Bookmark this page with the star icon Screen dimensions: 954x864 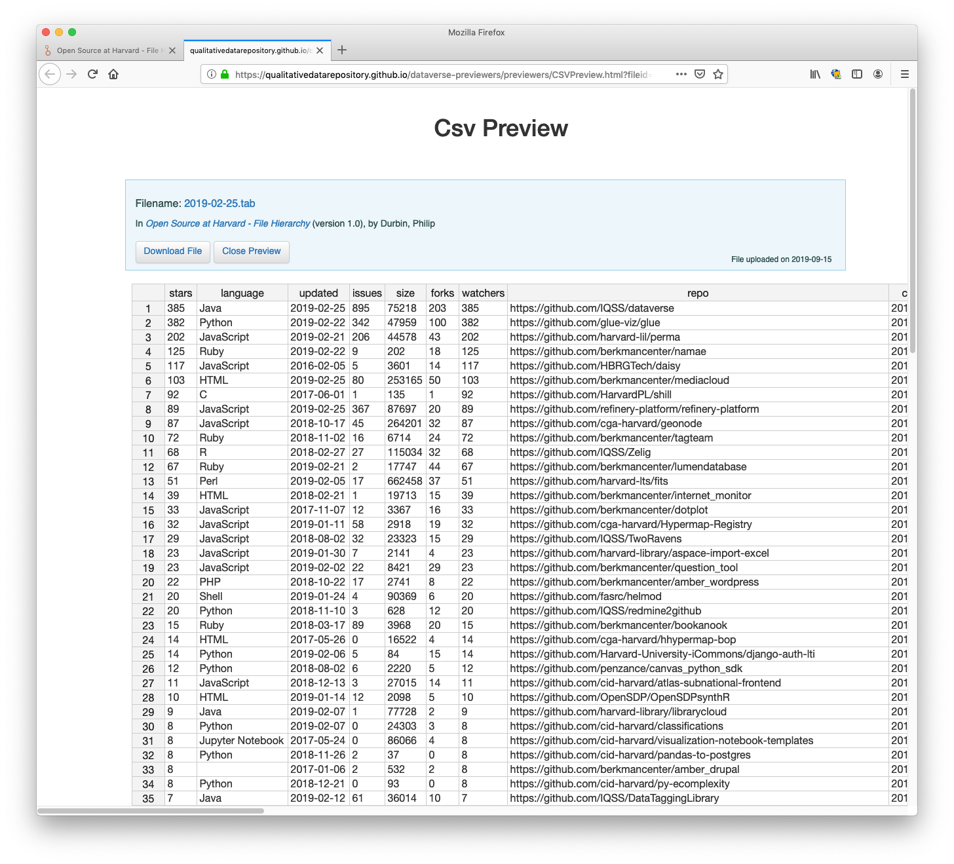[718, 74]
